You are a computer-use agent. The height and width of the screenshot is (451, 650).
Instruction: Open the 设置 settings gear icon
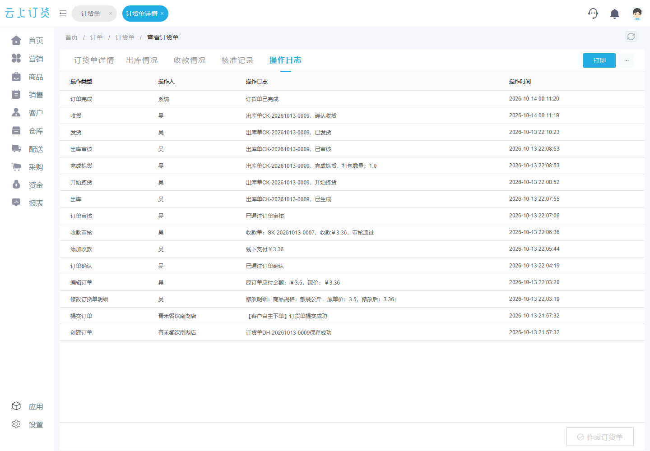[x=16, y=424]
